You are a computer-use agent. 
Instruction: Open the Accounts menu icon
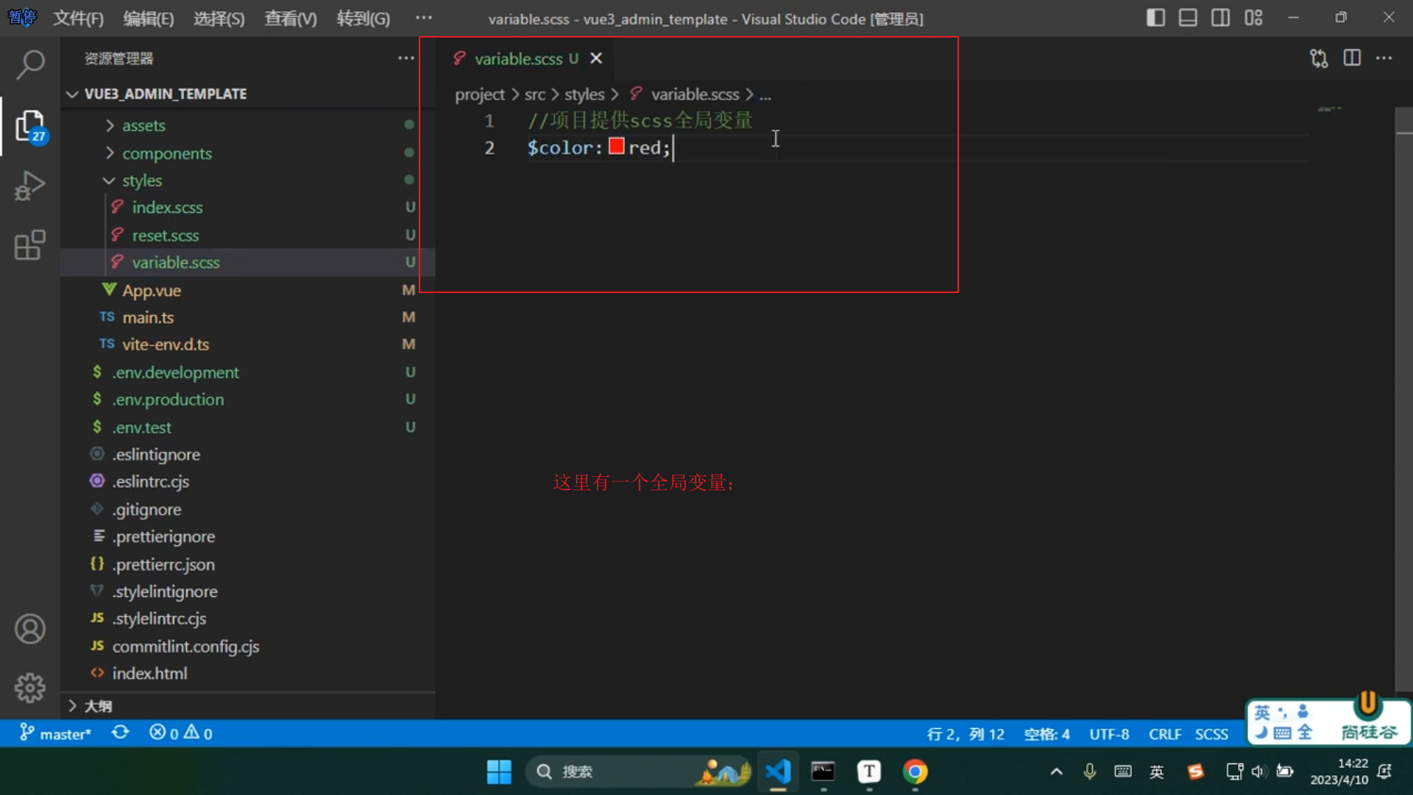(x=30, y=629)
